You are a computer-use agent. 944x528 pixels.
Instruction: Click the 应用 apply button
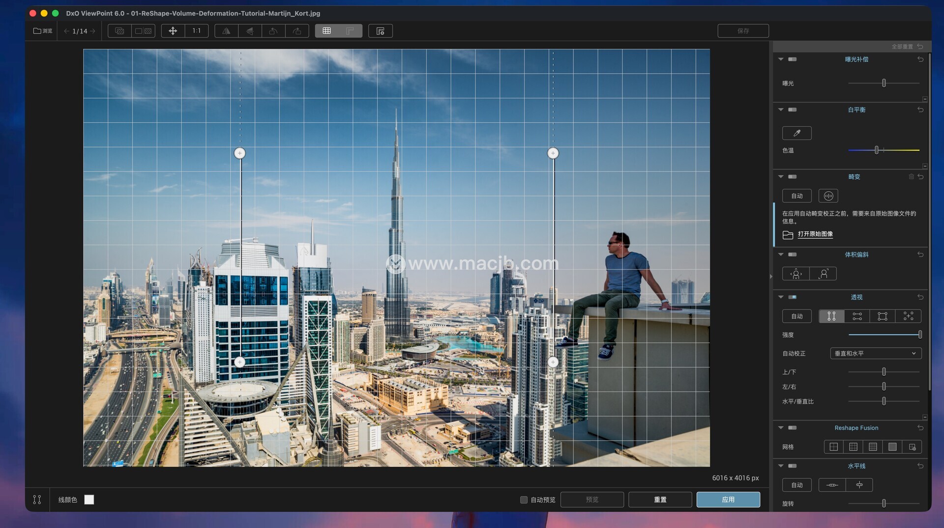point(728,500)
